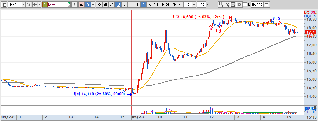Click the red-blue price range bar on the right edge
This screenshot has width=318, height=121.
[x=303, y=59]
